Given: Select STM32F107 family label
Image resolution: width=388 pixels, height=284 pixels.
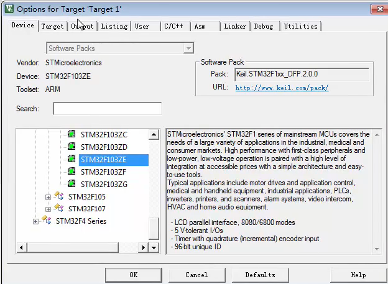Looking at the screenshot, I should 87,209.
